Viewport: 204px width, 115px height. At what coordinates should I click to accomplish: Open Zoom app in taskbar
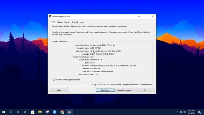point(55,112)
